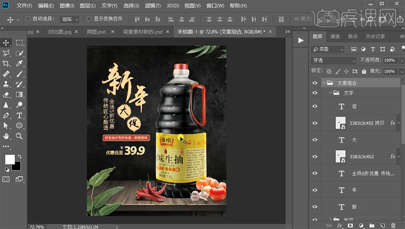Set the foreground color swatch
This screenshot has height=229, width=405.
(9, 159)
